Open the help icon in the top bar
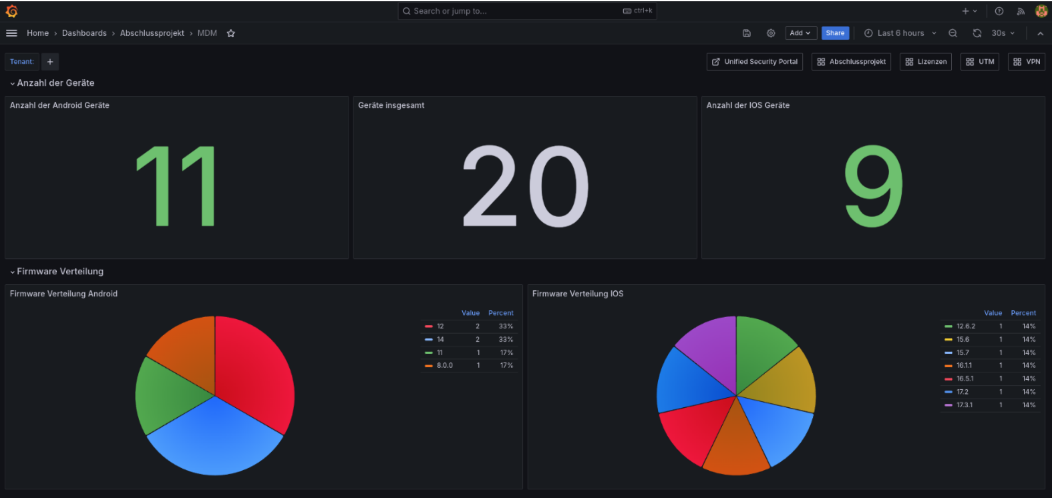Viewport: 1052px width, 498px height. (x=999, y=11)
